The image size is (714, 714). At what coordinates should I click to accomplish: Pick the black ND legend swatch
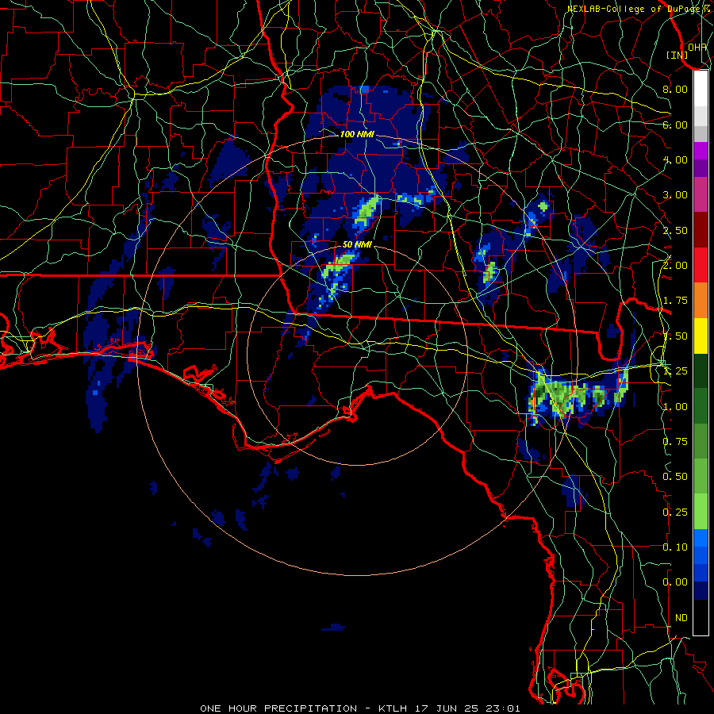click(x=701, y=617)
